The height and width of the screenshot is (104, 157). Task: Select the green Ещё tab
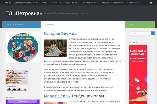(140, 25)
